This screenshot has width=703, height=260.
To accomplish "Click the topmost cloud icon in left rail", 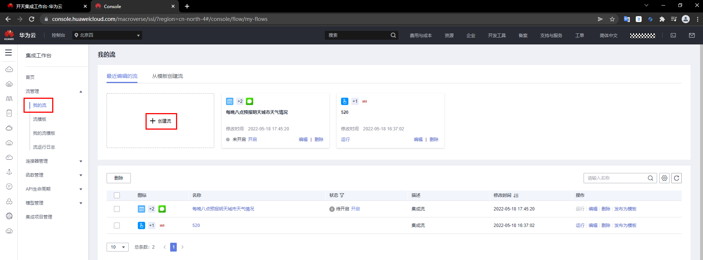I will click(9, 69).
